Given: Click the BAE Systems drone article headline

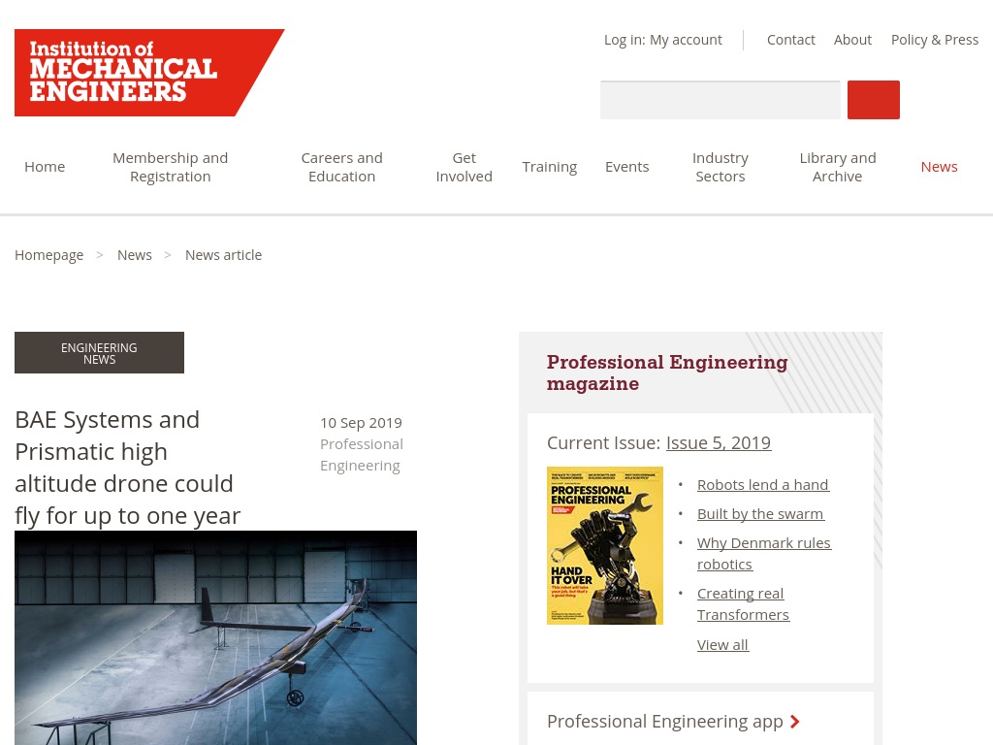Looking at the screenshot, I should [x=127, y=468].
